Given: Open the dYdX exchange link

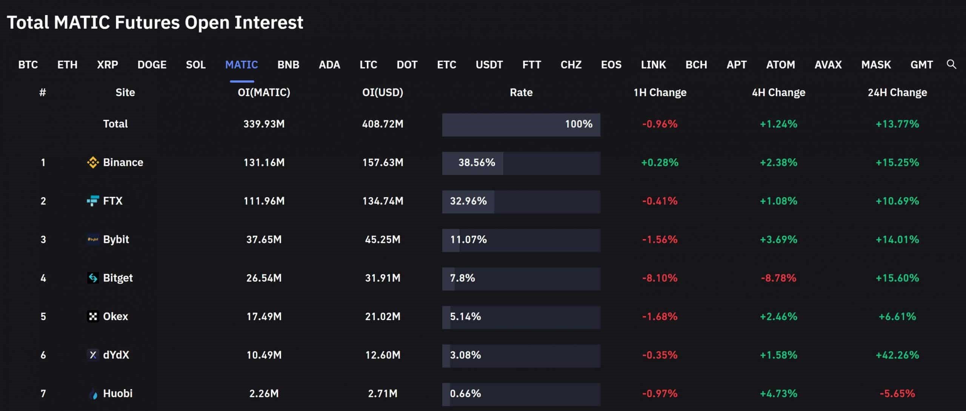Looking at the screenshot, I should click(116, 355).
